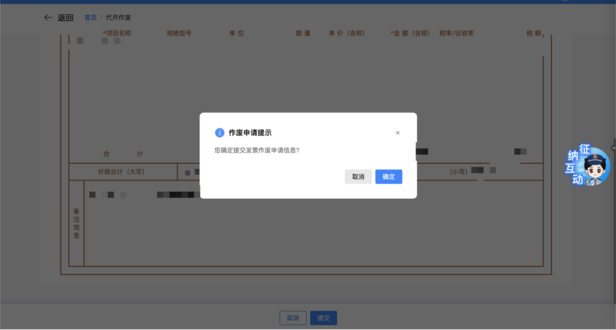Click the message 您确定提交发票作废申请信息?

pyautogui.click(x=257, y=150)
